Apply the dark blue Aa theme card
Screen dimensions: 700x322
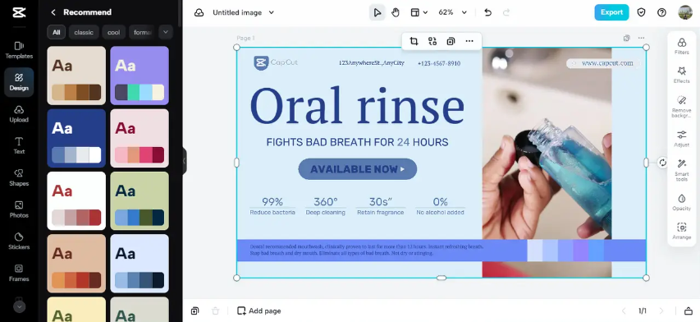point(76,138)
